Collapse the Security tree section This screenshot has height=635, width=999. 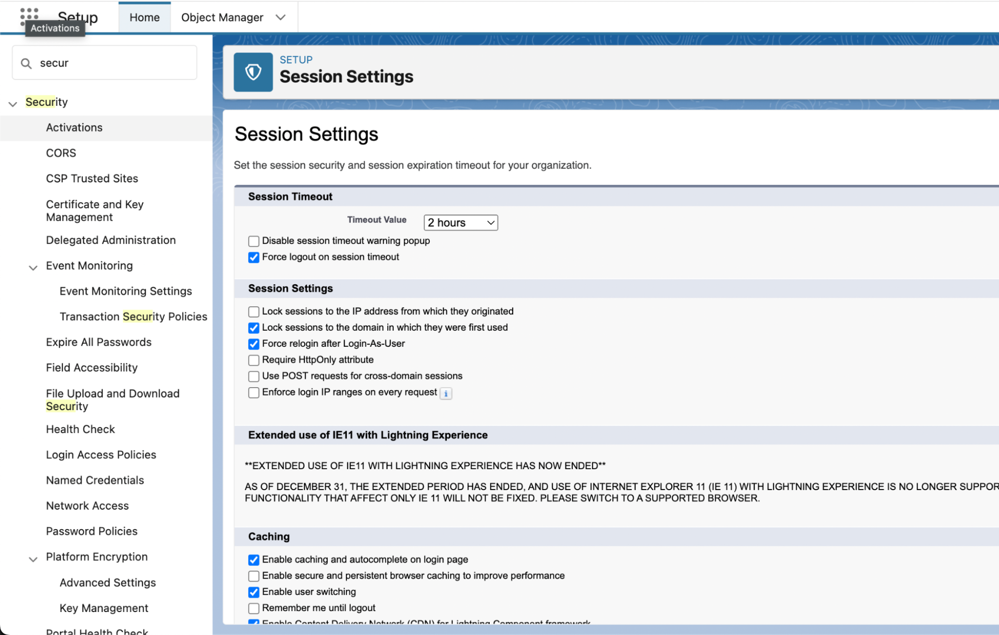(x=13, y=103)
